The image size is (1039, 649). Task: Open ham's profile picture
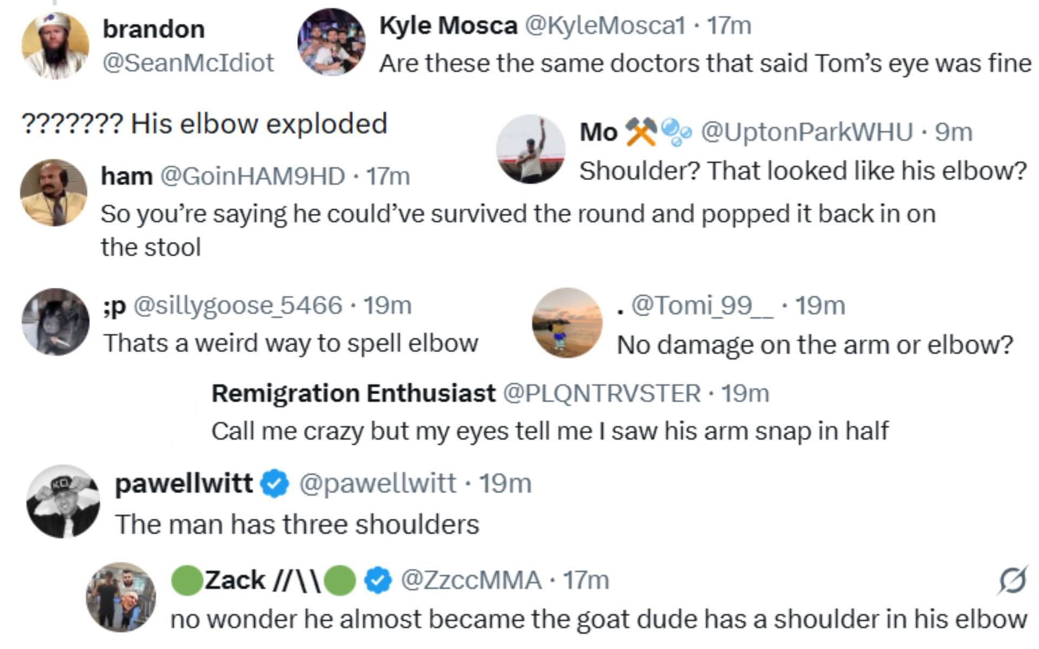point(54,193)
